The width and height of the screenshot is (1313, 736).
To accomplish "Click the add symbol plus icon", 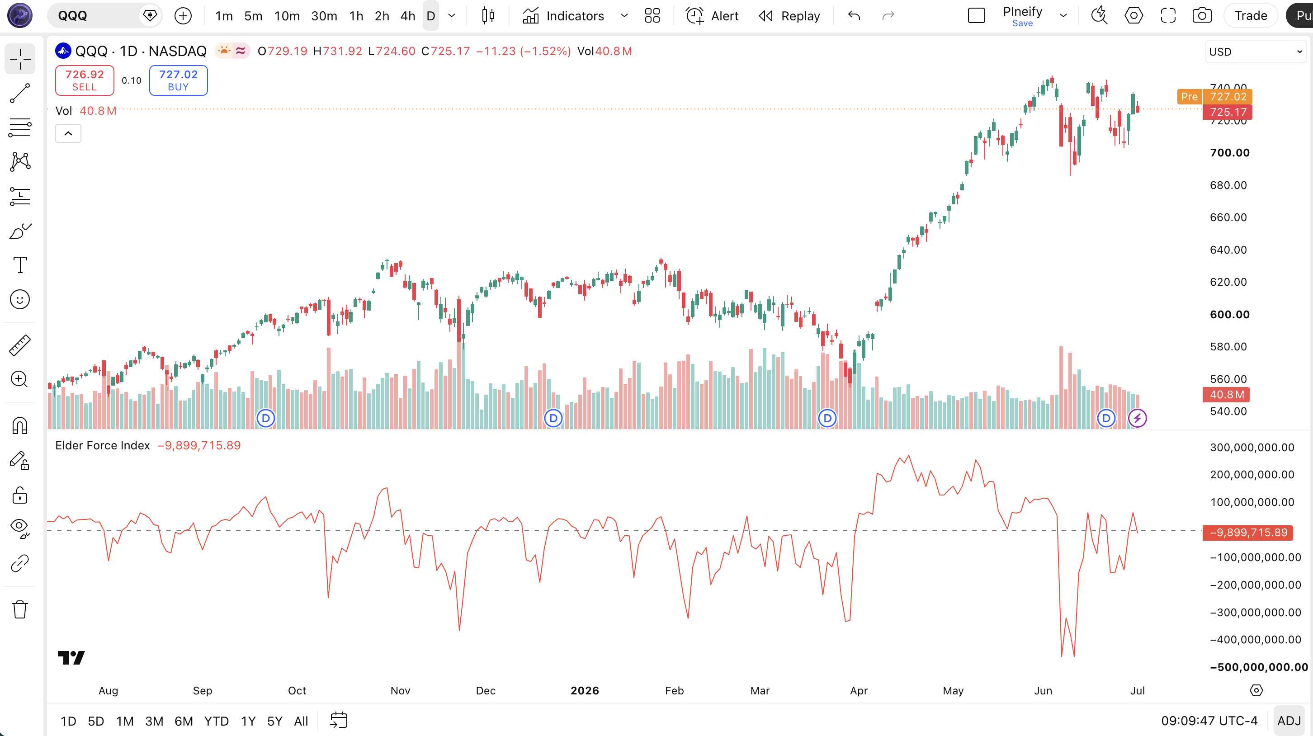I will point(183,16).
